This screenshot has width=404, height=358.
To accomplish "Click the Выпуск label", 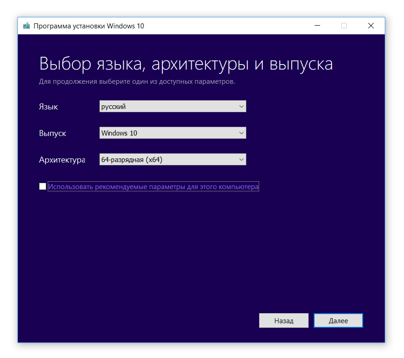I will coord(53,133).
